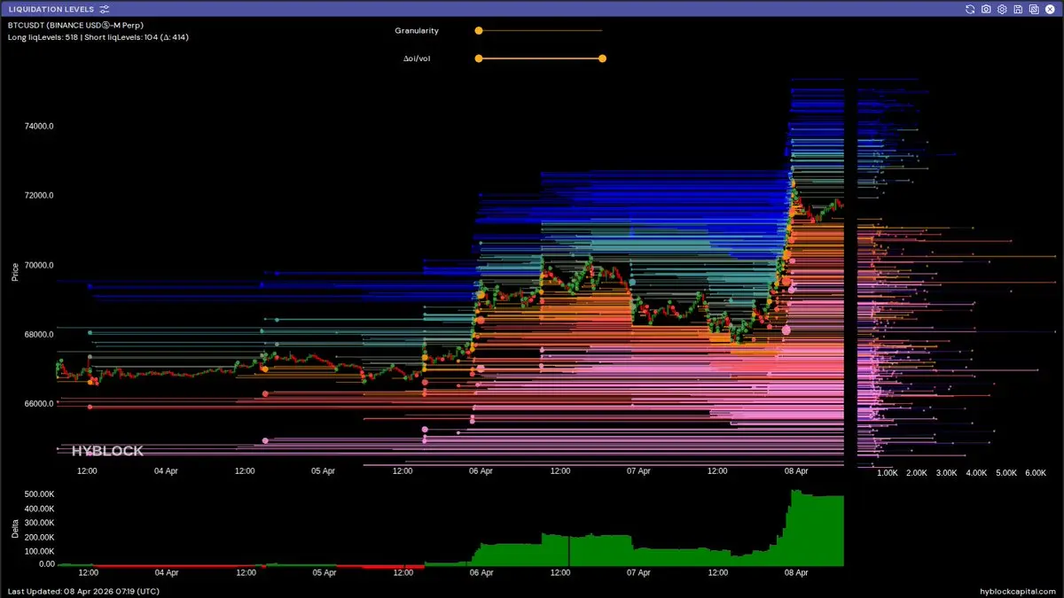Open the hyblockcapital.com link
Viewport: 1064px width, 598px height.
[1019, 591]
